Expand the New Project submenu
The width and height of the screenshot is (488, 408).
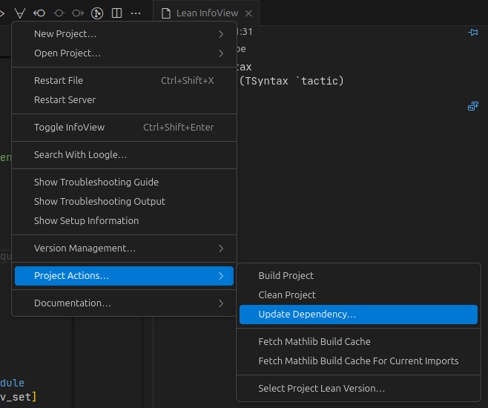[x=124, y=34]
